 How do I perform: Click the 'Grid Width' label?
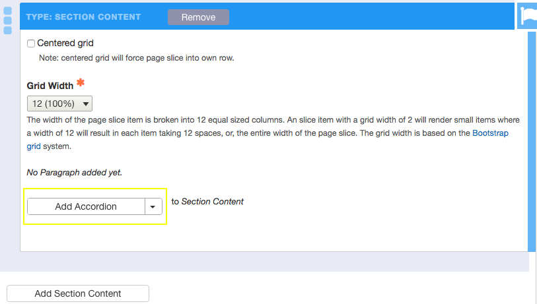(x=50, y=86)
